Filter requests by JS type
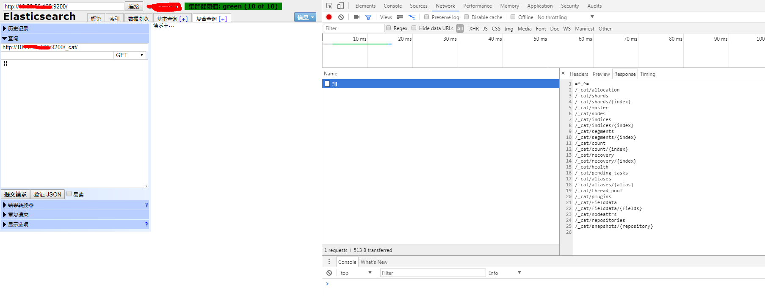Image resolution: width=765 pixels, height=296 pixels. (485, 28)
